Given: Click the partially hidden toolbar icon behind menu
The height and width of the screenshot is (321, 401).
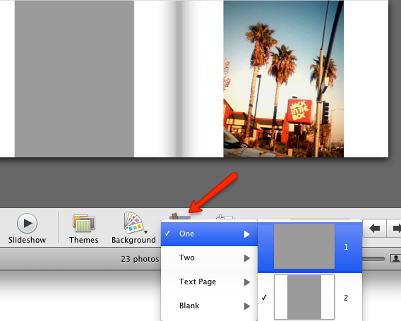Looking at the screenshot, I should click(225, 217).
